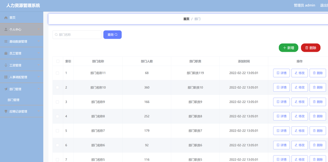The image size is (328, 162).
Task: Click the grid icon beside 人事调配管理
Action: 6,77
